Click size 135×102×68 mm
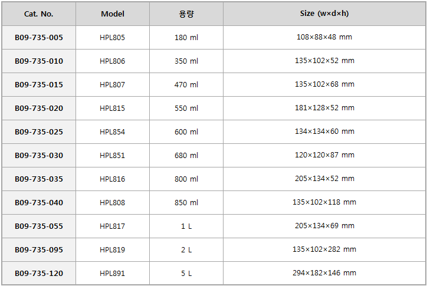The height and width of the screenshot is (286, 427). (324, 84)
